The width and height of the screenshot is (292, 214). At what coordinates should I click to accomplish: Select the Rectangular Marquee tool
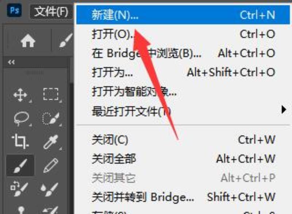[51, 94]
